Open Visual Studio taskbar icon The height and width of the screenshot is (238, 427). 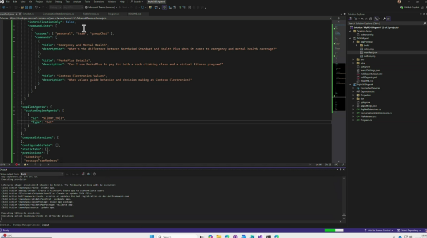point(260,236)
